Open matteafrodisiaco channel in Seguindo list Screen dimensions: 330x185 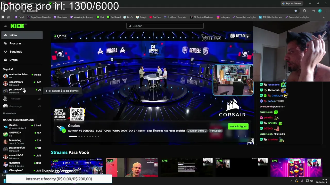22,76
